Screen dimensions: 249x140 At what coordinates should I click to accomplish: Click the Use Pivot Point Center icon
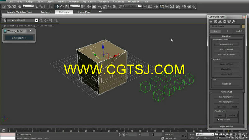pos(83,7)
